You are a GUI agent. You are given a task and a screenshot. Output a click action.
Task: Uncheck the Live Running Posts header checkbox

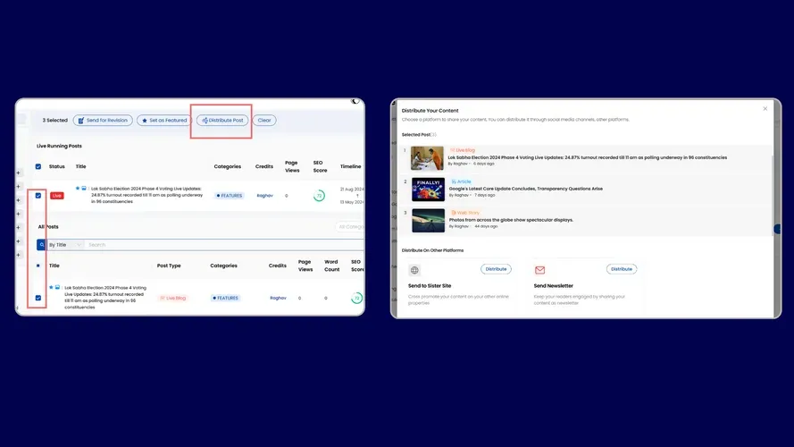[38, 166]
